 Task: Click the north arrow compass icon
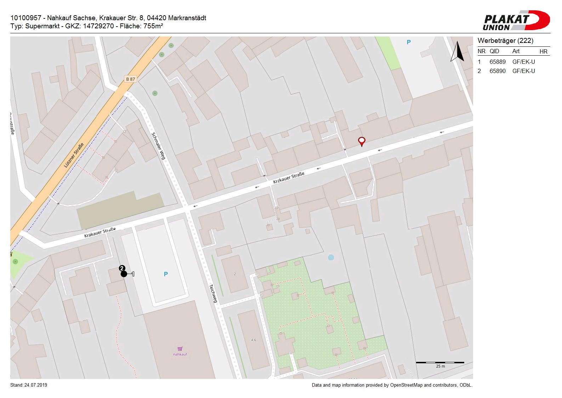click(457, 52)
